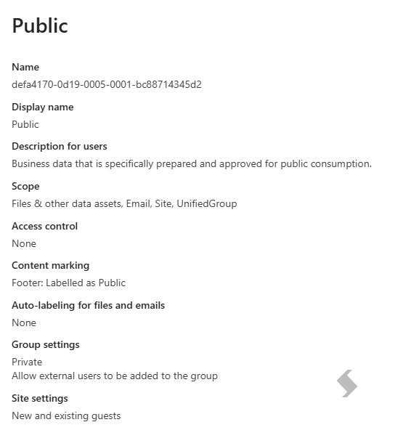Click Auto-labeling for files and emails label
395x438 pixels.
[88, 306]
